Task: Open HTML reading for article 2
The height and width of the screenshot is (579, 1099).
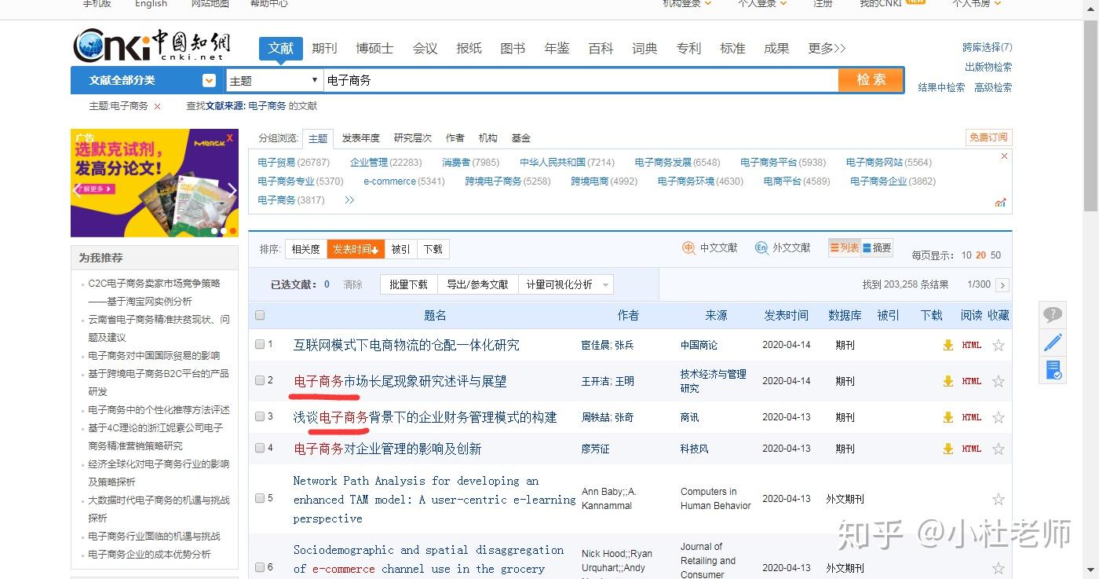Action: (972, 381)
